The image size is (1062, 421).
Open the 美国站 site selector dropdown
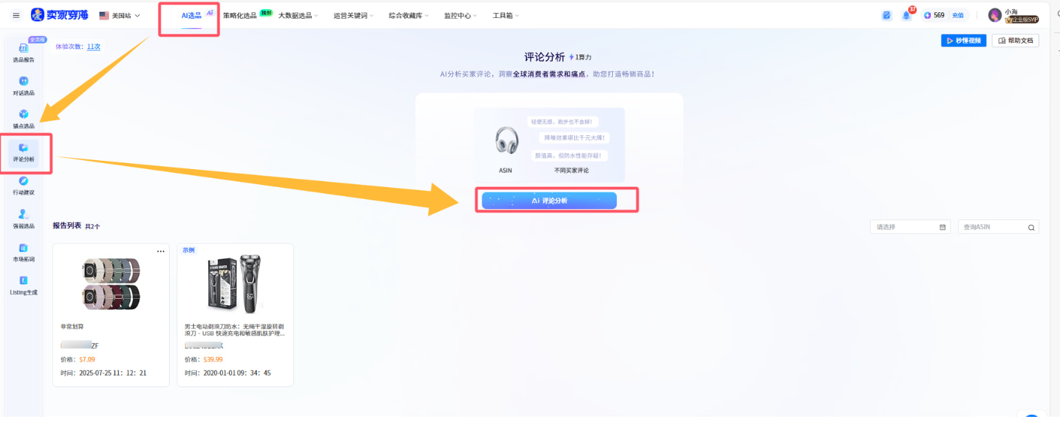pyautogui.click(x=121, y=14)
